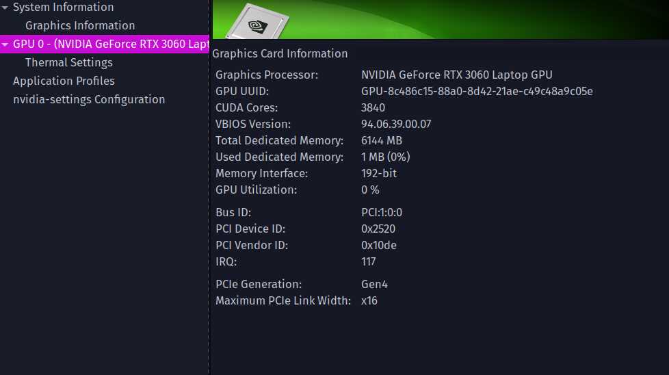
Task: Select GPU 0 NVIDIA GeForce RTX 3060 entry
Action: coord(105,44)
